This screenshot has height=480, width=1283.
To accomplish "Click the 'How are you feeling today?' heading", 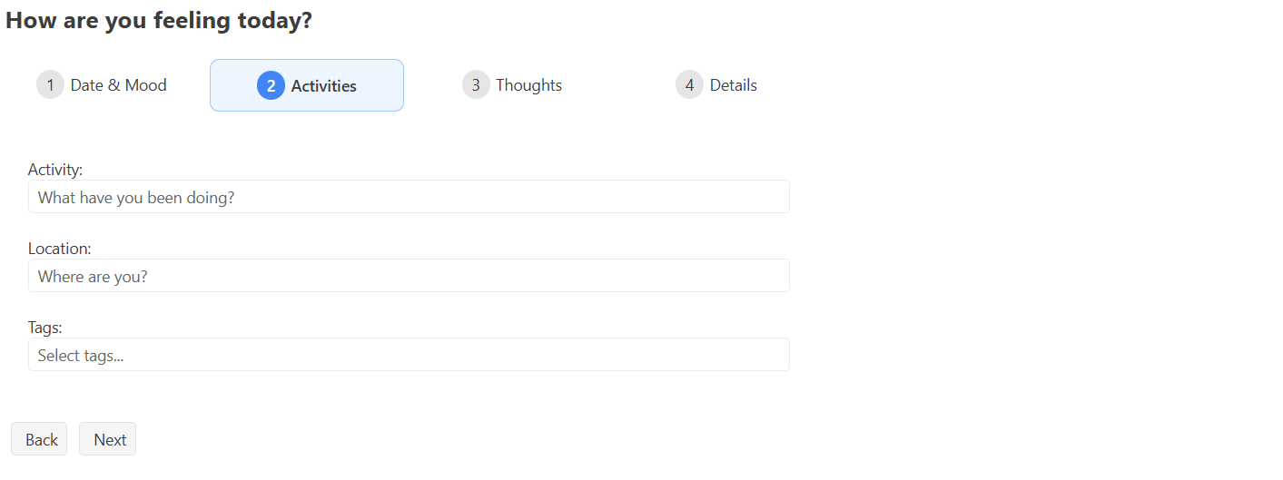I will [159, 20].
